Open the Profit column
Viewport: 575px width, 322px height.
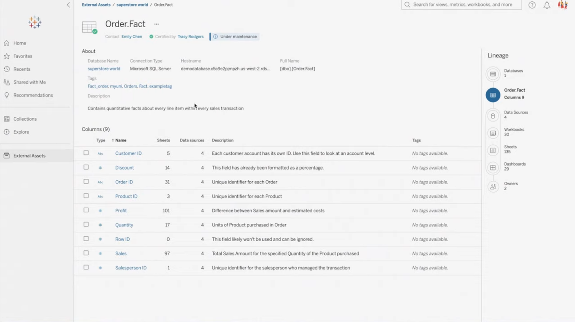coord(121,211)
